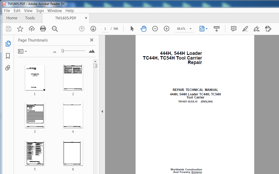The height and width of the screenshot is (174, 279).
Task: Reduce thumbnail size small mountain icon
Action: coord(55,52)
